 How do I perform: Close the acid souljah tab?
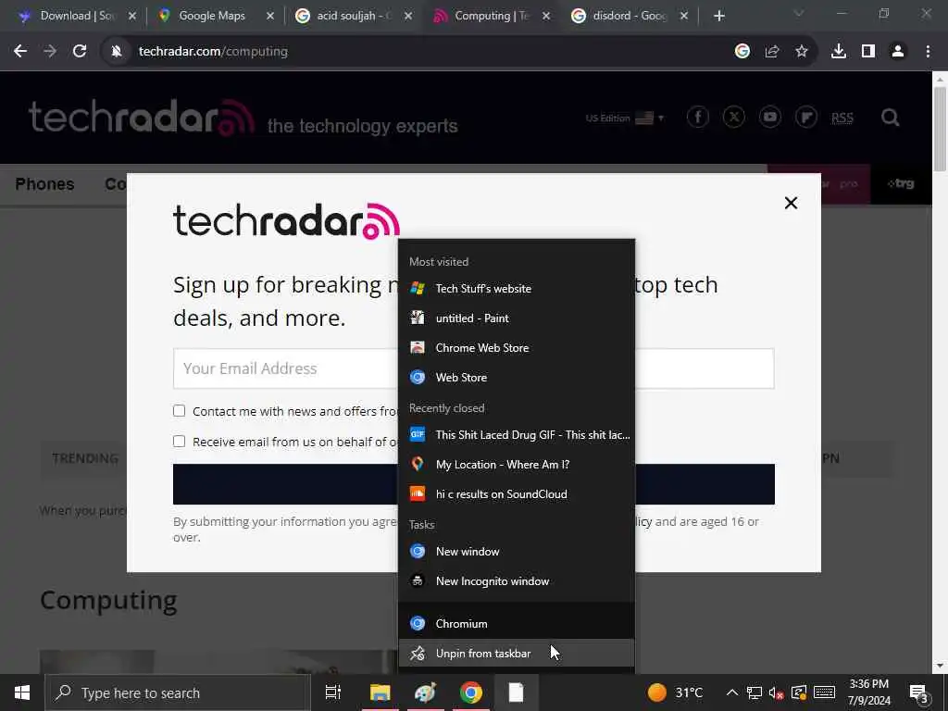[408, 17]
